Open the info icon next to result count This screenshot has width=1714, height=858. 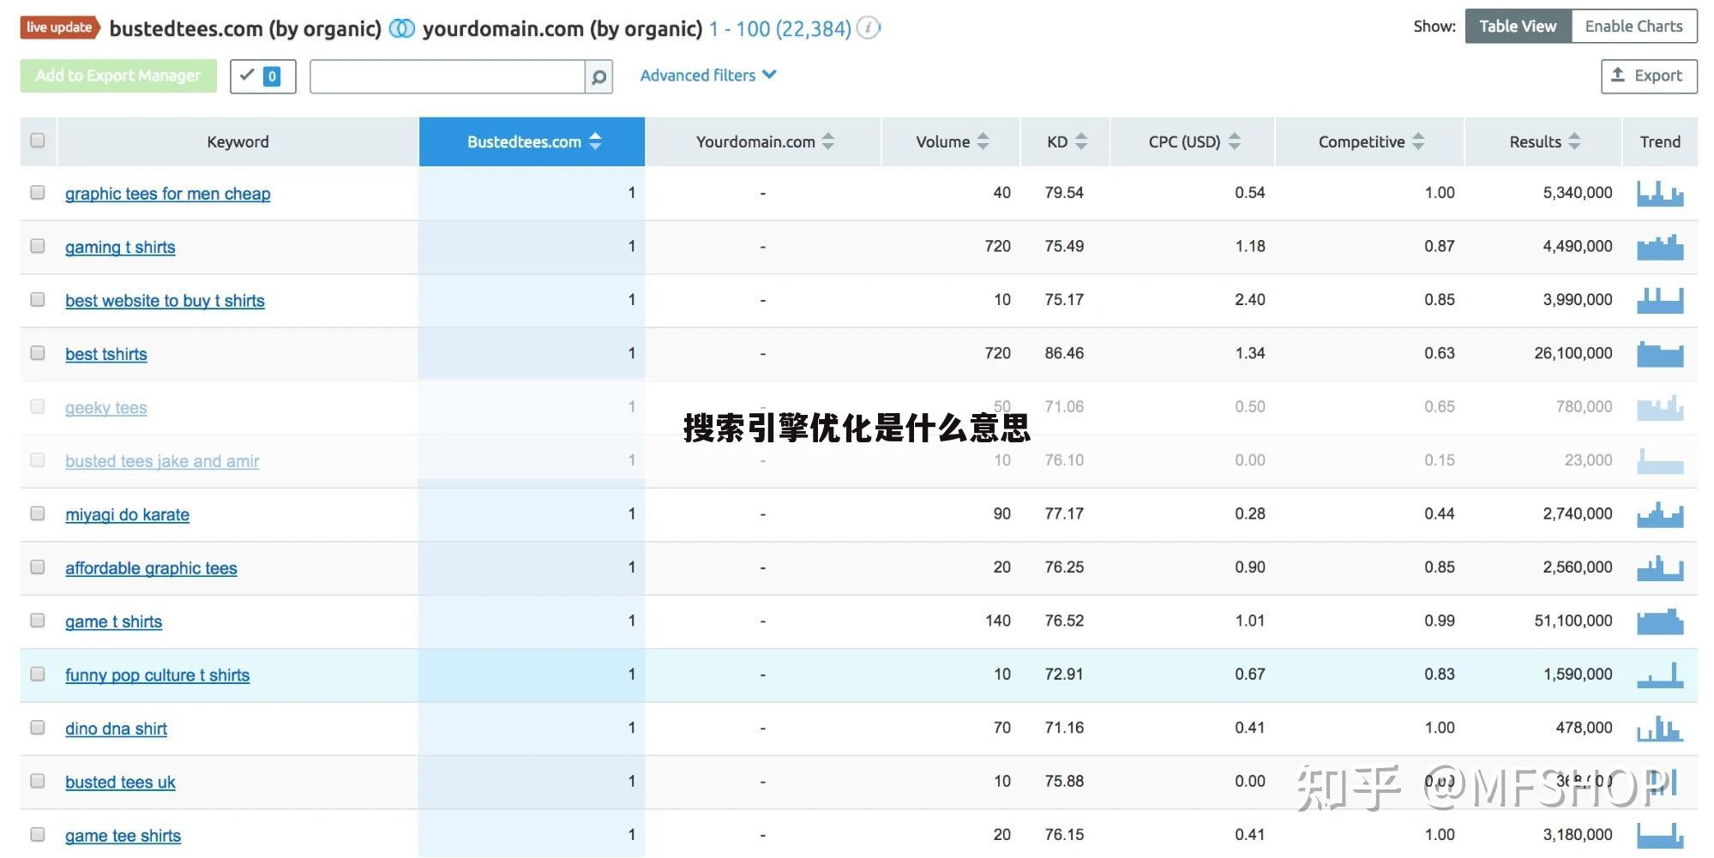pyautogui.click(x=868, y=27)
